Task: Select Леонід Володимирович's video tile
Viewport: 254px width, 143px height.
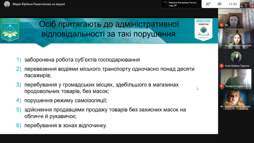Action: point(236,79)
